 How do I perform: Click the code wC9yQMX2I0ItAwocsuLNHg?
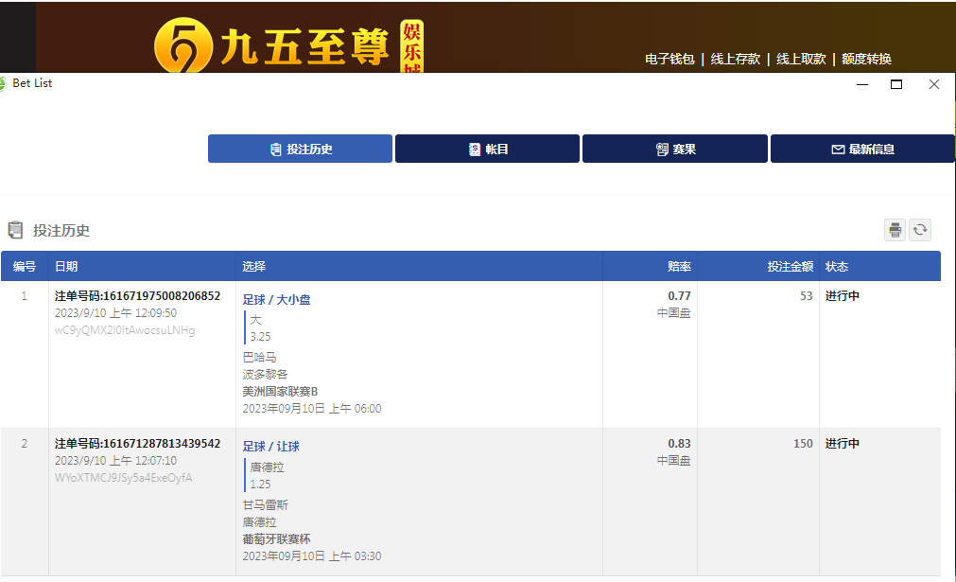click(x=125, y=330)
